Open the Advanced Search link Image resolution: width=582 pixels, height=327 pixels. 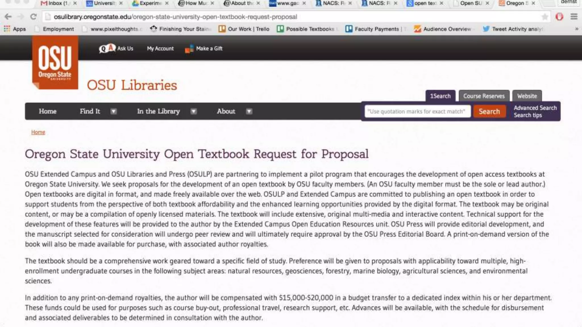coord(535,108)
